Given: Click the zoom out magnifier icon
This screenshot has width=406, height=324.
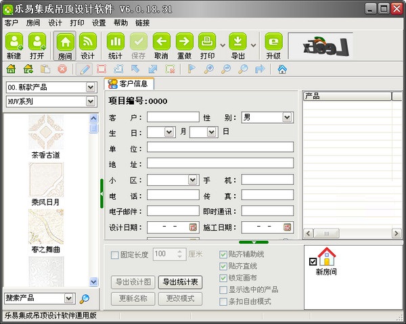Looking at the screenshot, I should 226,69.
